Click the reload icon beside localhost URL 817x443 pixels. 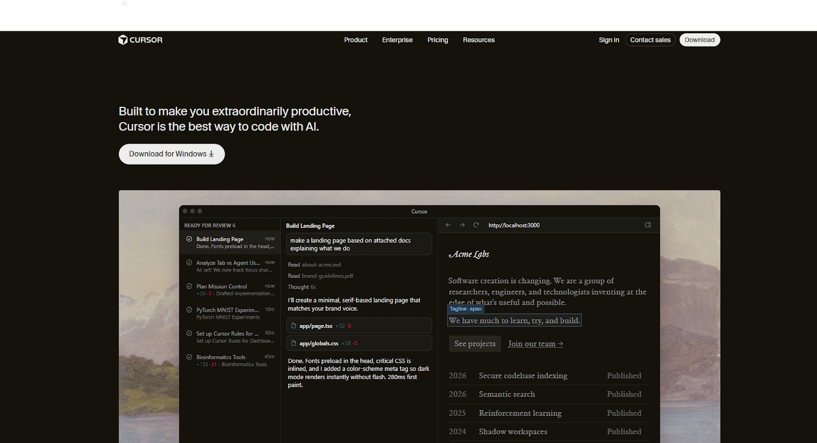pos(476,225)
